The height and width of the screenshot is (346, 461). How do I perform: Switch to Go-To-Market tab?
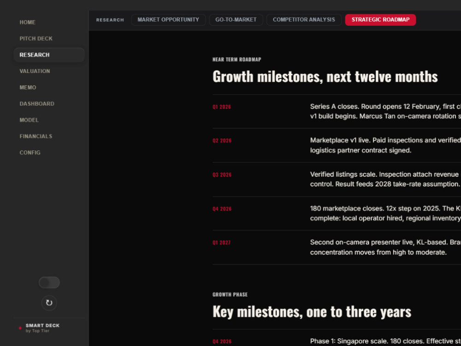(x=236, y=20)
